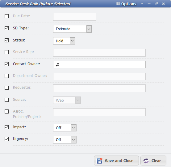Minimize the Bulk Update dialog
171x167 pixels.
(149, 4)
